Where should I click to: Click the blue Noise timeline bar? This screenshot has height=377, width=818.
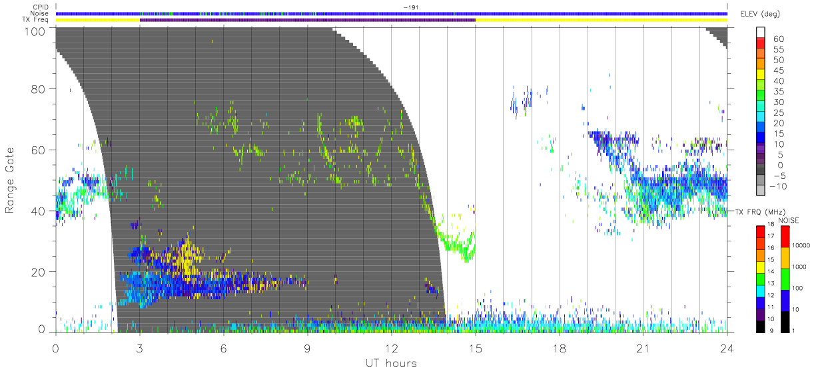click(x=391, y=14)
